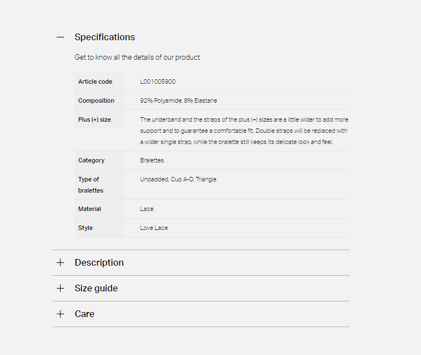Expand Description via its plus icon

tap(60, 262)
